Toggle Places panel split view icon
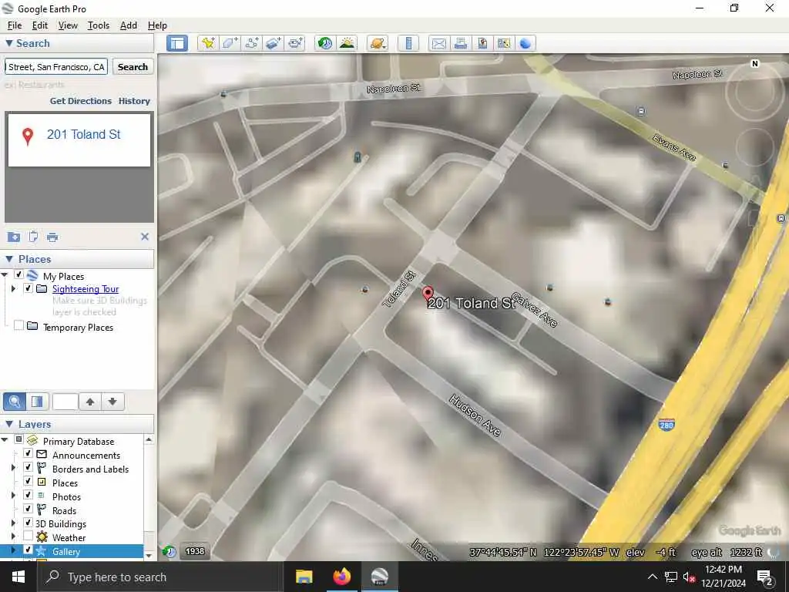The height and width of the screenshot is (592, 789). pyautogui.click(x=37, y=402)
